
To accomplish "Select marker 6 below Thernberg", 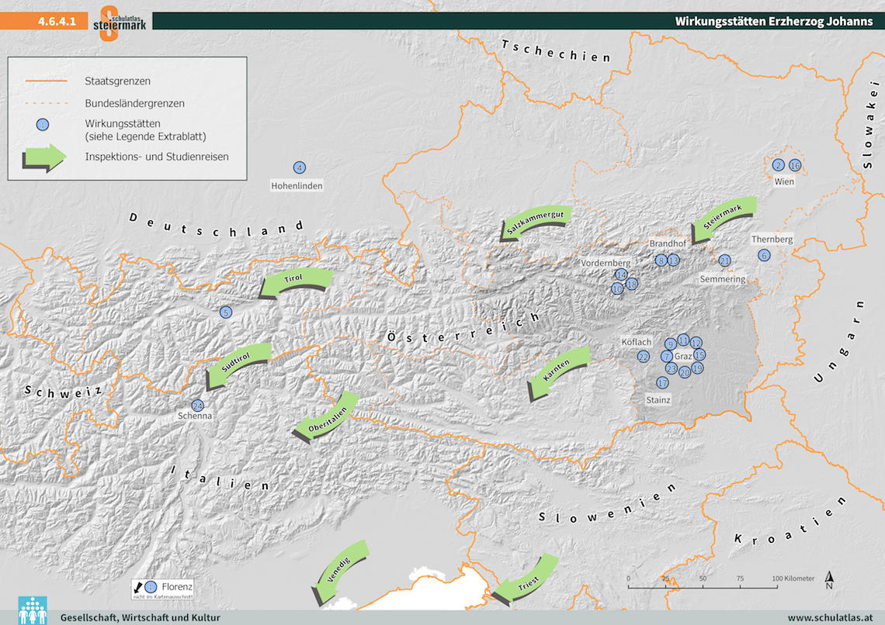I will [x=764, y=255].
